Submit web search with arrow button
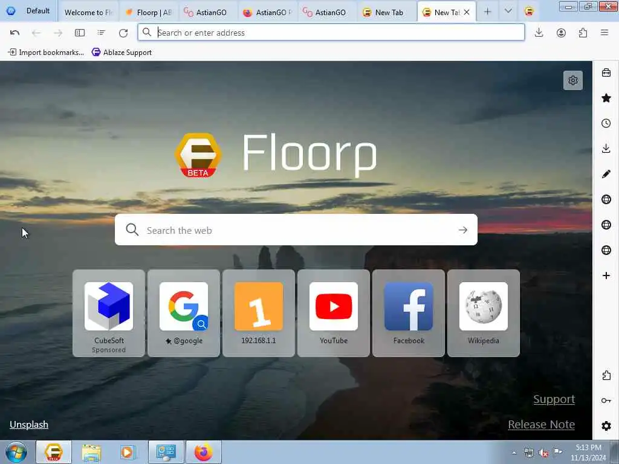The width and height of the screenshot is (619, 464). coord(463,230)
